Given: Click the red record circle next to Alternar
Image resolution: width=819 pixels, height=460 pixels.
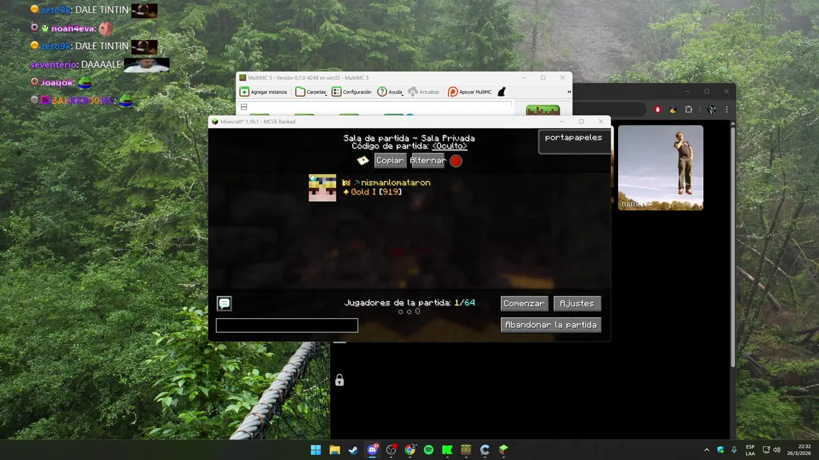Looking at the screenshot, I should [x=456, y=161].
